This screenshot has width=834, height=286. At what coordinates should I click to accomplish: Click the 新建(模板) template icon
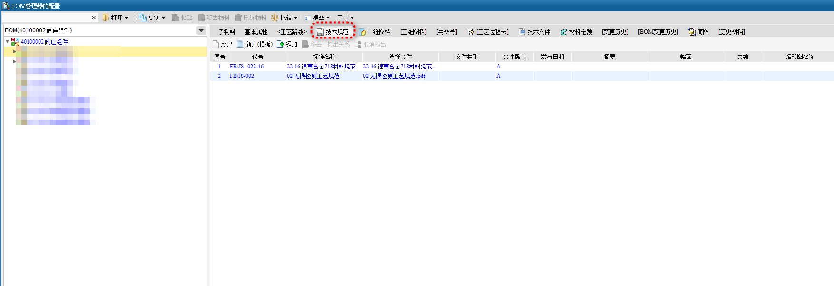240,44
